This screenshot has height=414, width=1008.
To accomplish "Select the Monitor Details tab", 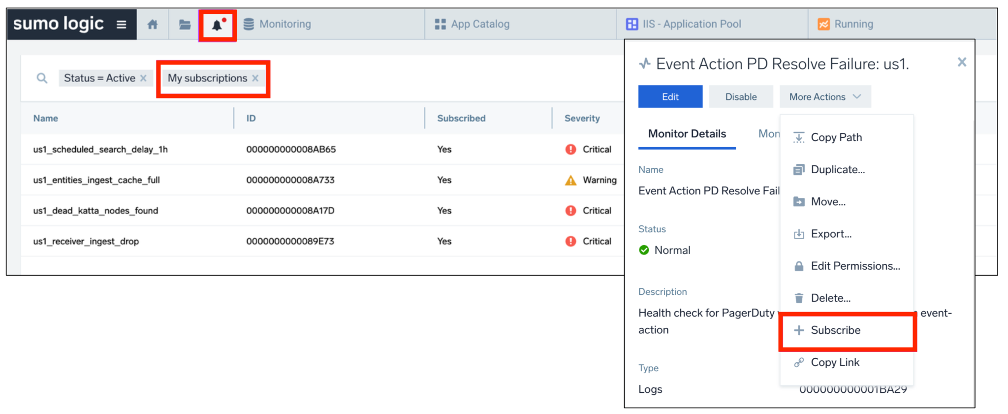I will tap(687, 134).
